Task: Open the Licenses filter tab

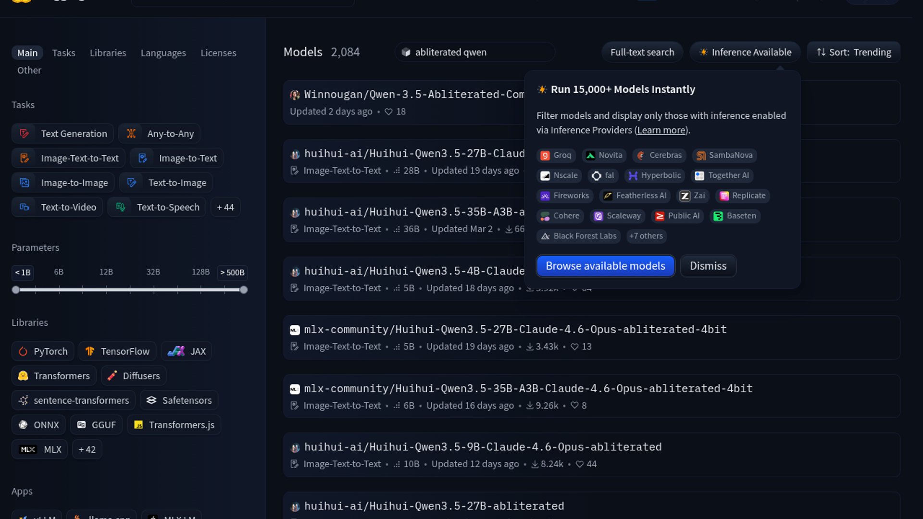Action: (x=218, y=53)
